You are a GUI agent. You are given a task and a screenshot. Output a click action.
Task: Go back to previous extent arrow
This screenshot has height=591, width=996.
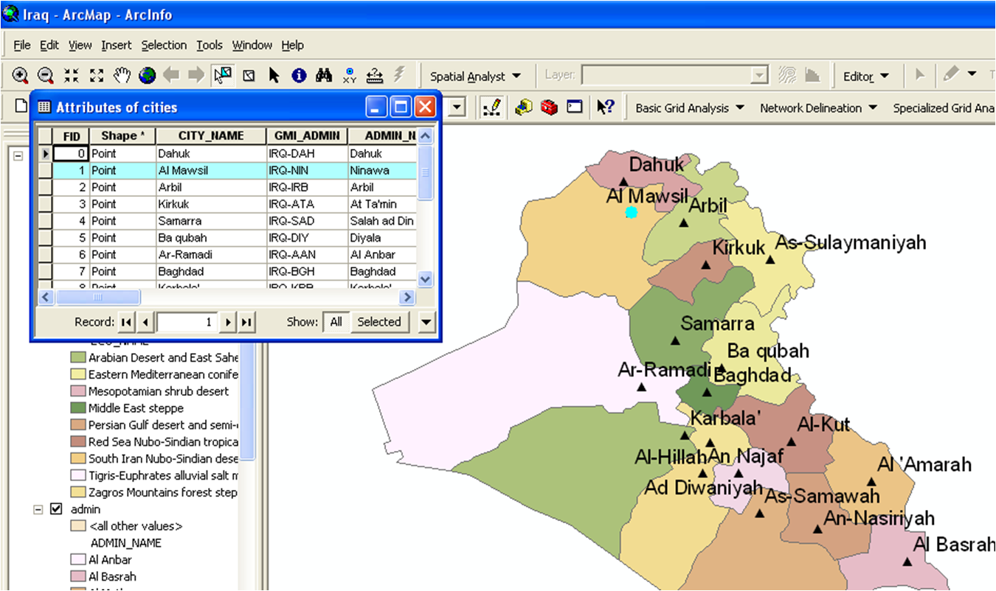tap(172, 75)
